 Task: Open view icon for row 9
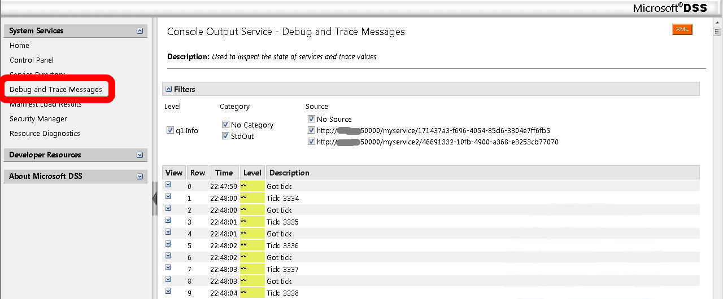[168, 291]
